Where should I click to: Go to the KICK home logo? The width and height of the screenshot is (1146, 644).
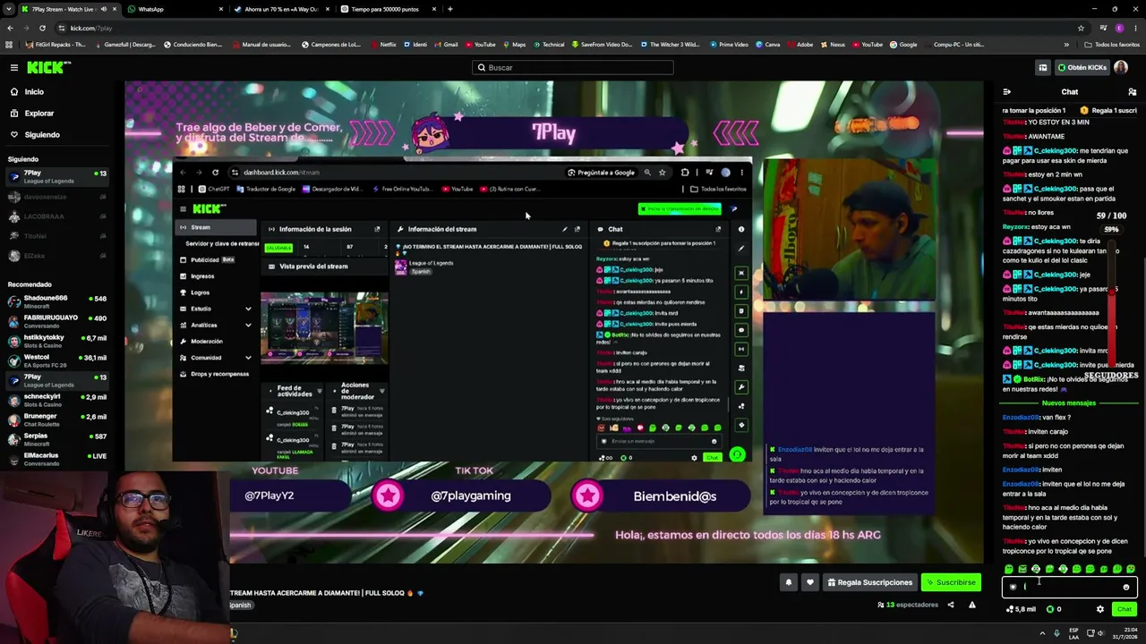pyautogui.click(x=48, y=67)
